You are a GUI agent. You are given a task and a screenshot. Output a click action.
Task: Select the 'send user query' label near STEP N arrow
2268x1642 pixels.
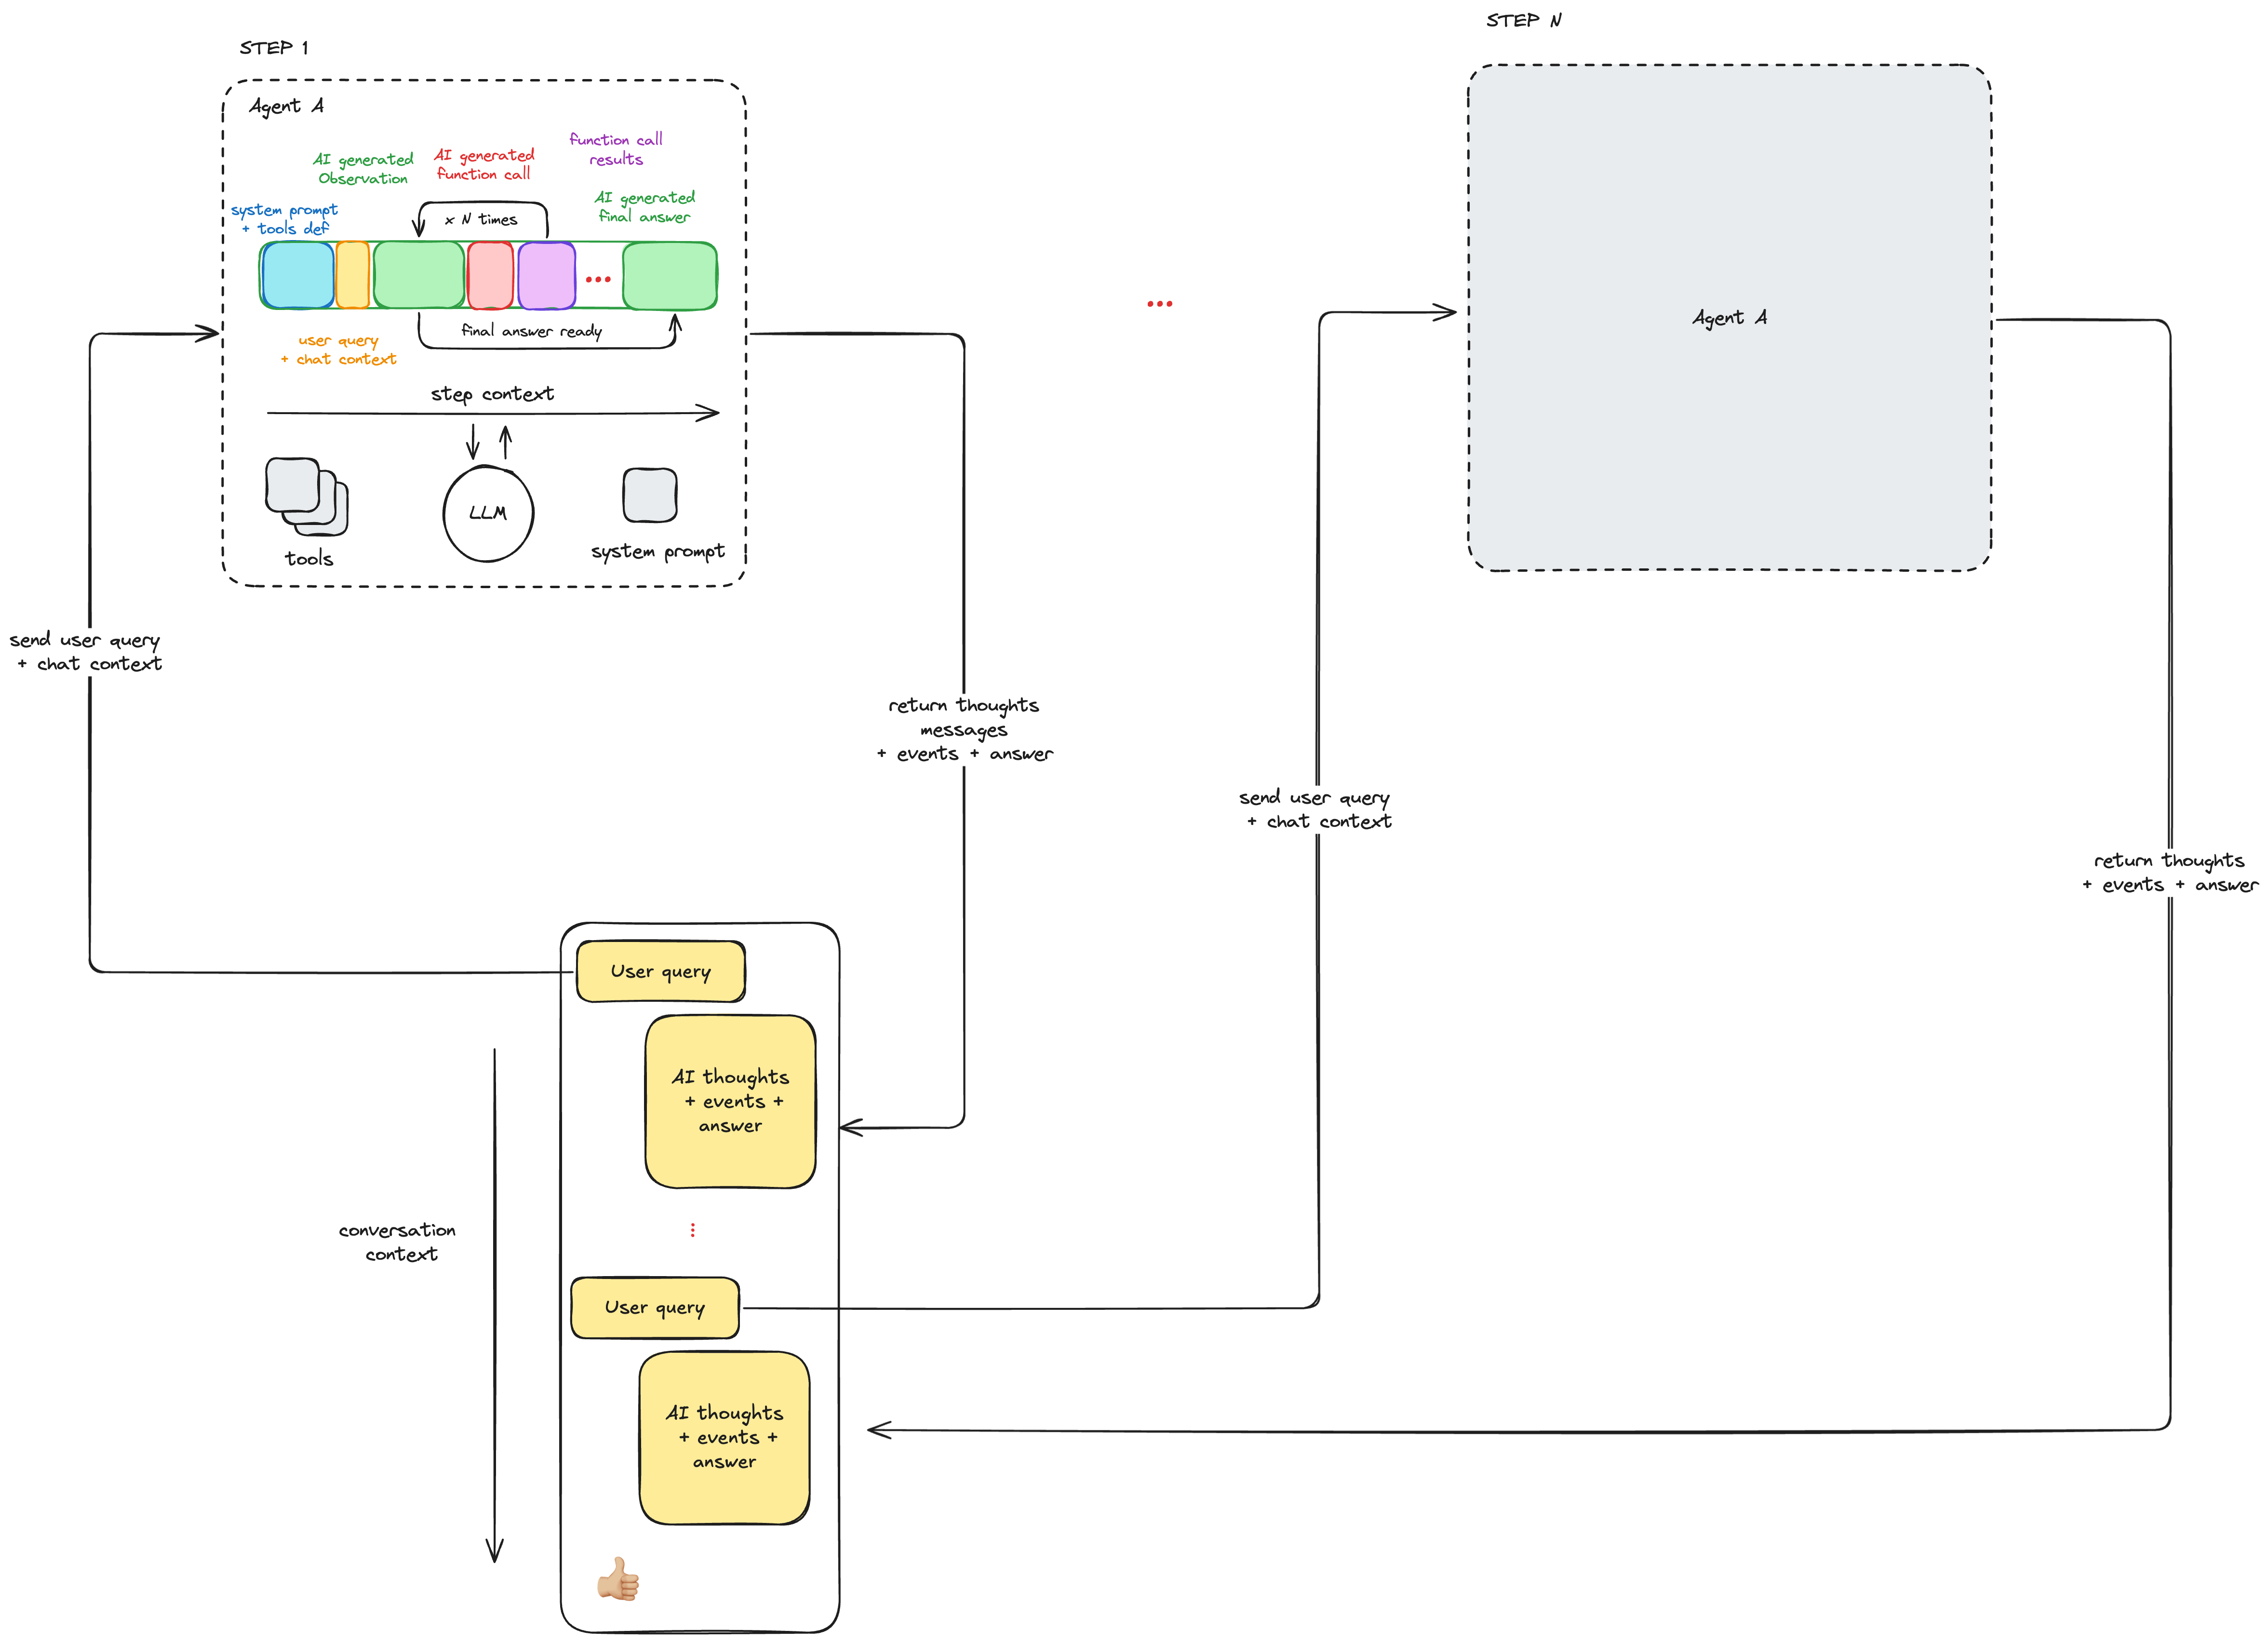click(1316, 809)
